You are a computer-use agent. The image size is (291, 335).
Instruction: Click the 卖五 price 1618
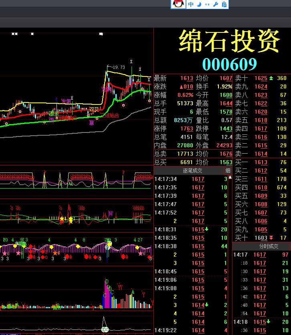(261, 120)
